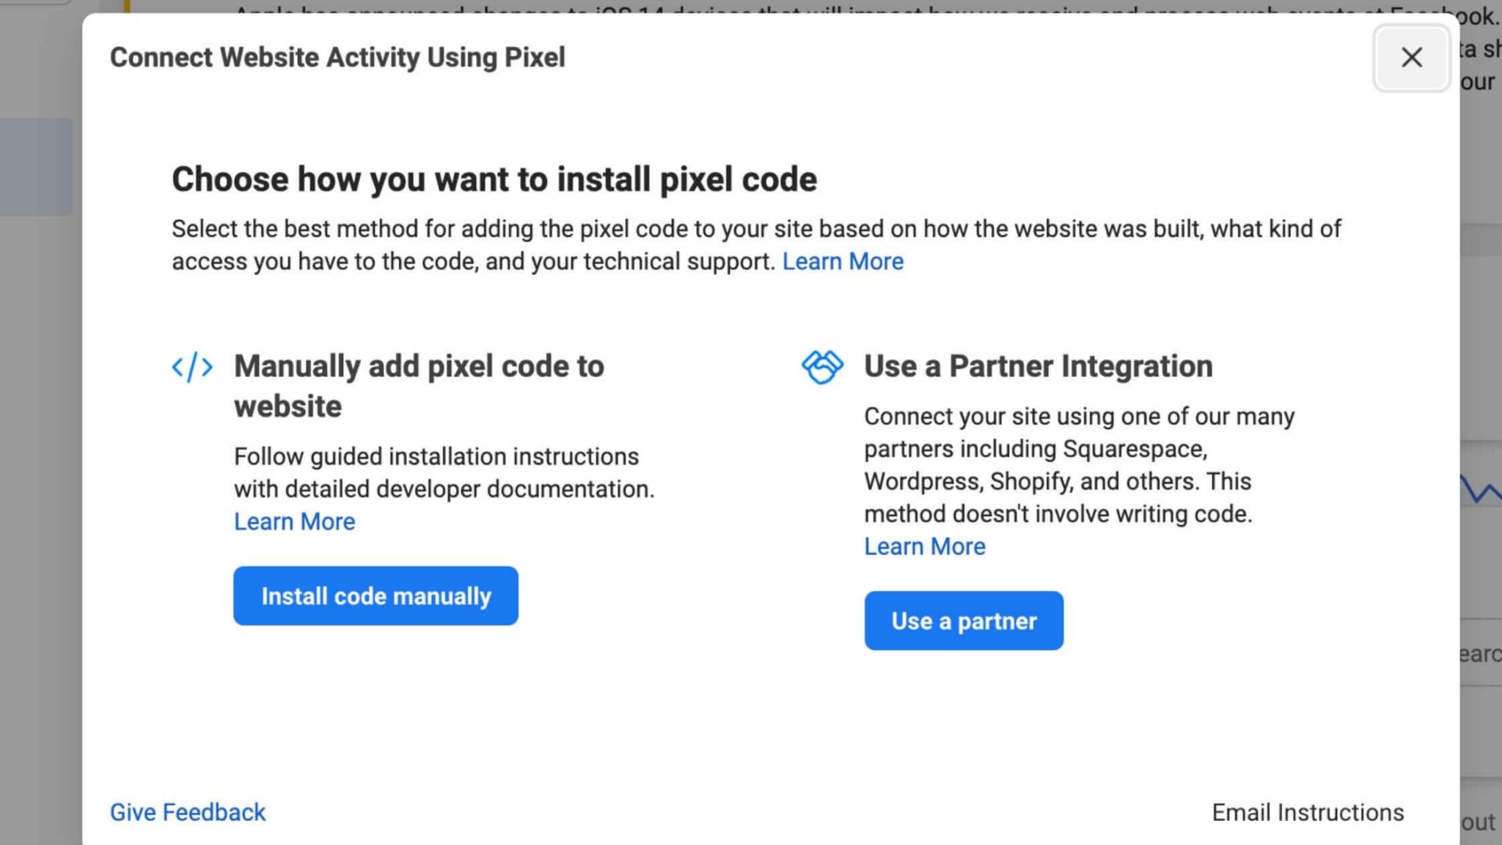The width and height of the screenshot is (1502, 845).
Task: Click the Use a Partner Integration heading
Action: click(1038, 366)
